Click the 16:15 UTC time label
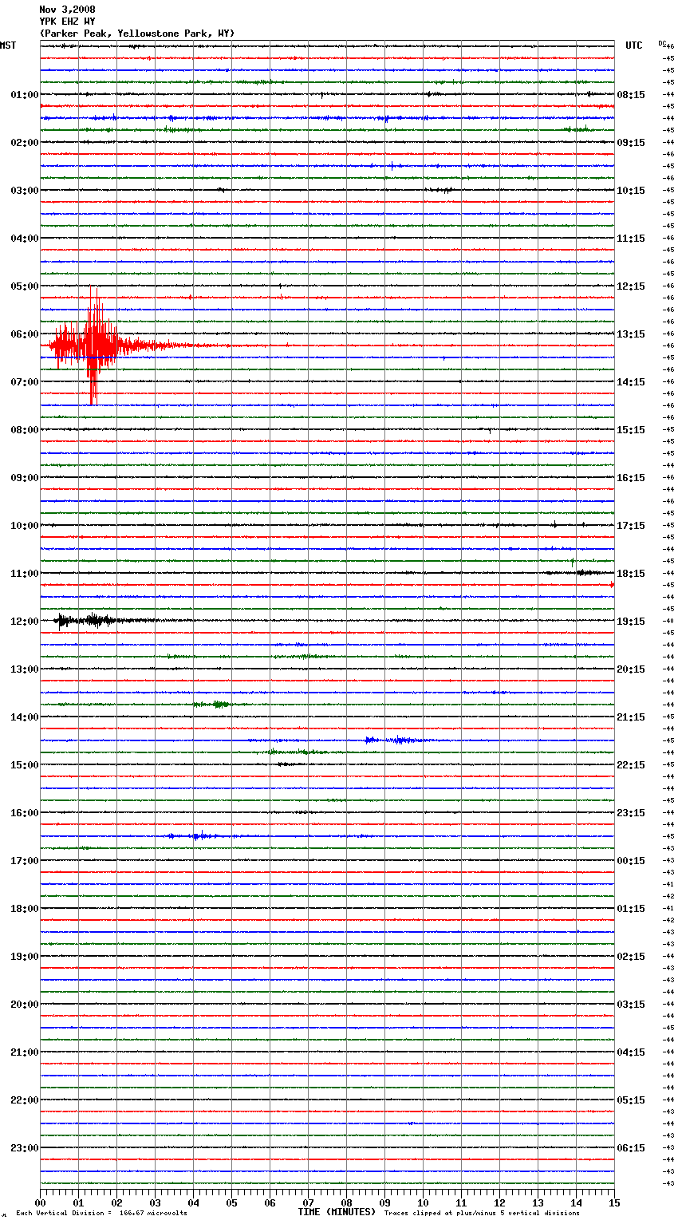The height and width of the screenshot is (1224, 678). 631,478
